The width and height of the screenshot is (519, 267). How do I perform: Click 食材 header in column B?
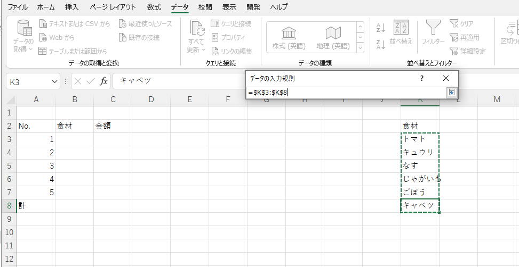[x=75, y=126]
